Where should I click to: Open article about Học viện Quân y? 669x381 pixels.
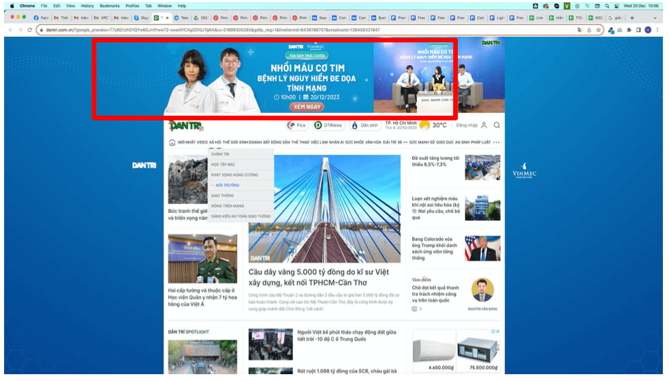click(202, 297)
